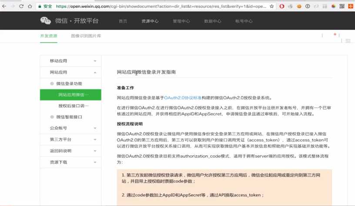
Task: Click the 授权流程说明 heading
Action: tap(130, 124)
